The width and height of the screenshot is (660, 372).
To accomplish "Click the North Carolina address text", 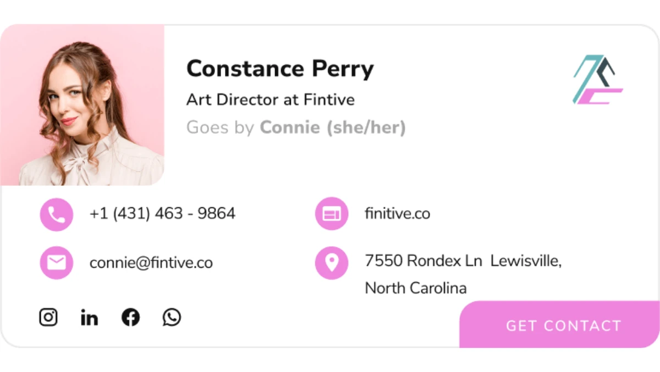I will [416, 288].
